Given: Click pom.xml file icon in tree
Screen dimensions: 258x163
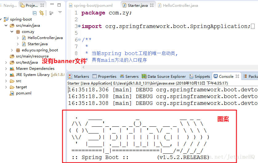Looking at the screenshot, I should [12, 93].
